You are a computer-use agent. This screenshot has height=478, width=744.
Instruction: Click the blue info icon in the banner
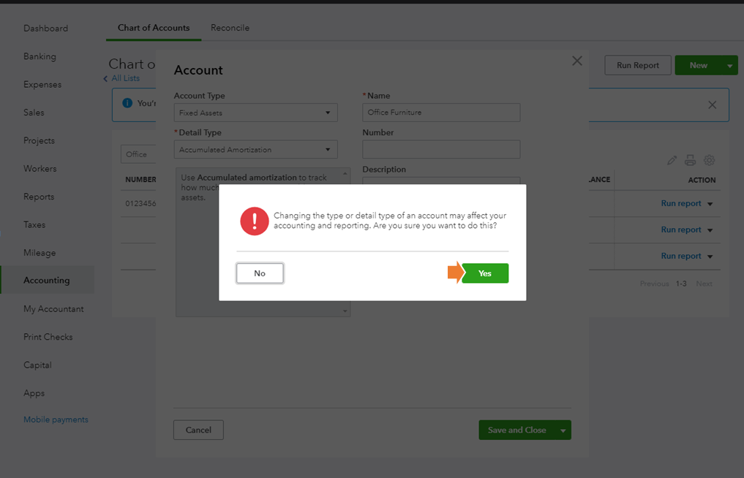pos(127,103)
